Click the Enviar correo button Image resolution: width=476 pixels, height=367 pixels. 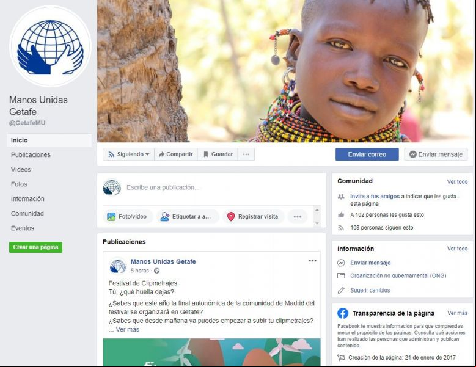(x=367, y=154)
